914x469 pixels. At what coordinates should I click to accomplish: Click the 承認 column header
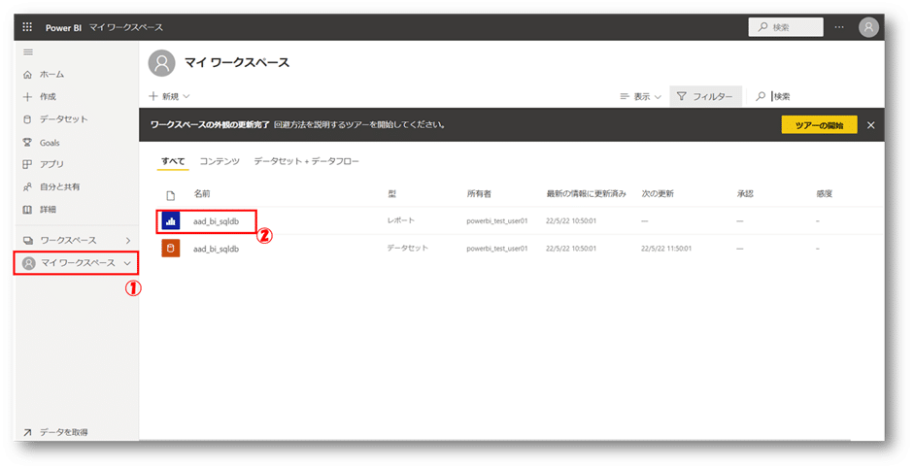745,193
